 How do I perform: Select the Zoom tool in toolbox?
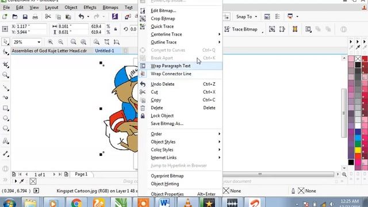point(5,75)
